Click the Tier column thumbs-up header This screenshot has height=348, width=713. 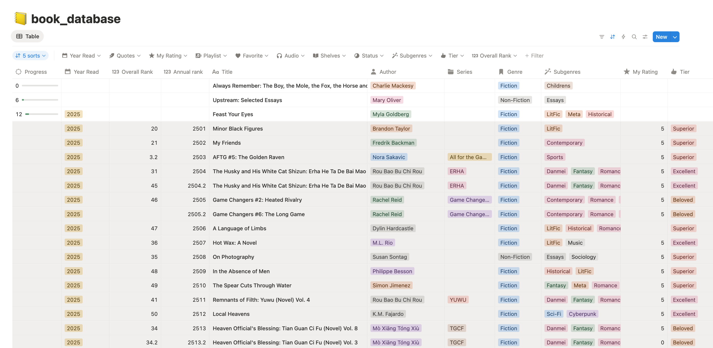(674, 72)
